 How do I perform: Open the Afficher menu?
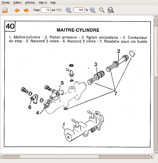tap(30, 3)
